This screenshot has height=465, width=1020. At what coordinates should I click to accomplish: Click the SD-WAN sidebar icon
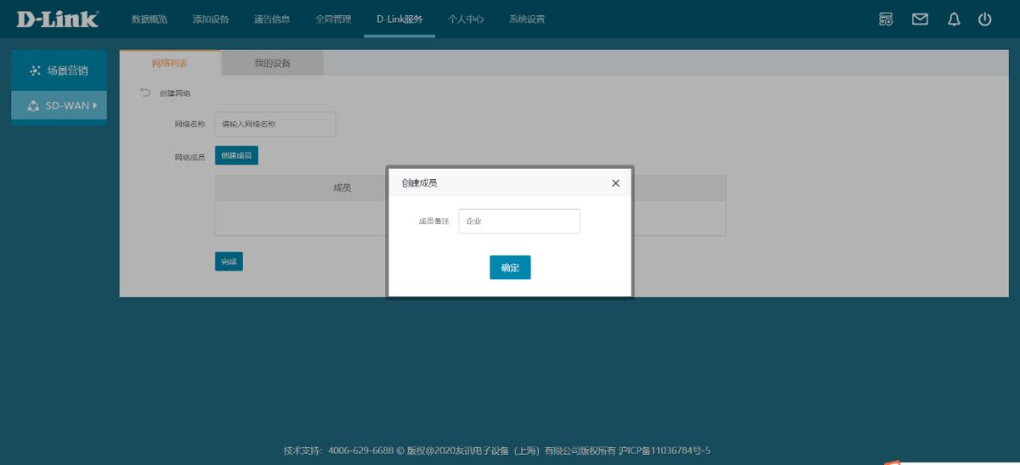(x=33, y=106)
